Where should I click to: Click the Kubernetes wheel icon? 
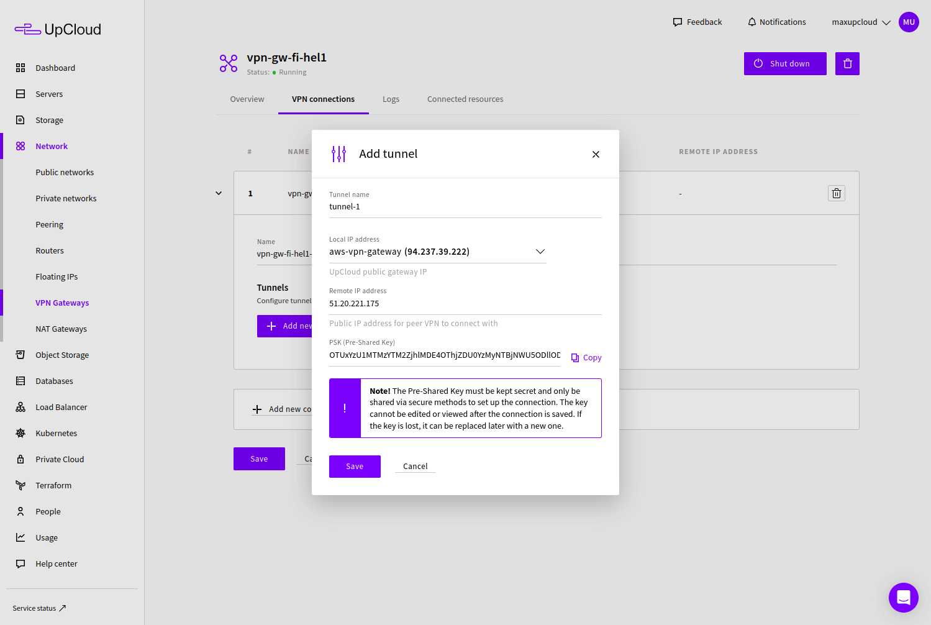pos(20,433)
